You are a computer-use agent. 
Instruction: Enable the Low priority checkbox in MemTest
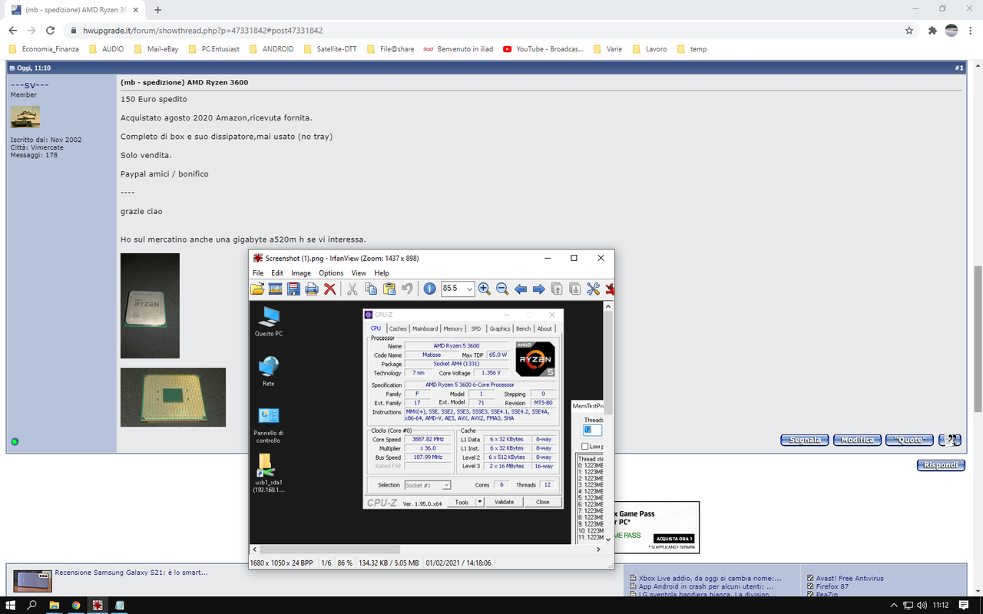(x=584, y=446)
